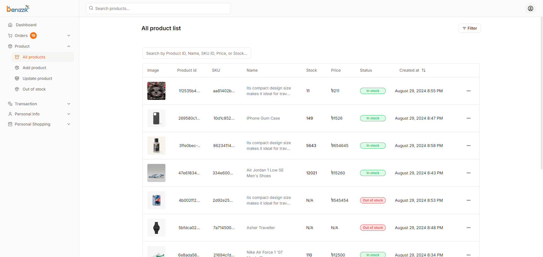Viewport: 543px width, 257px height.
Task: Expand the Orders menu chevron
Action: click(69, 36)
